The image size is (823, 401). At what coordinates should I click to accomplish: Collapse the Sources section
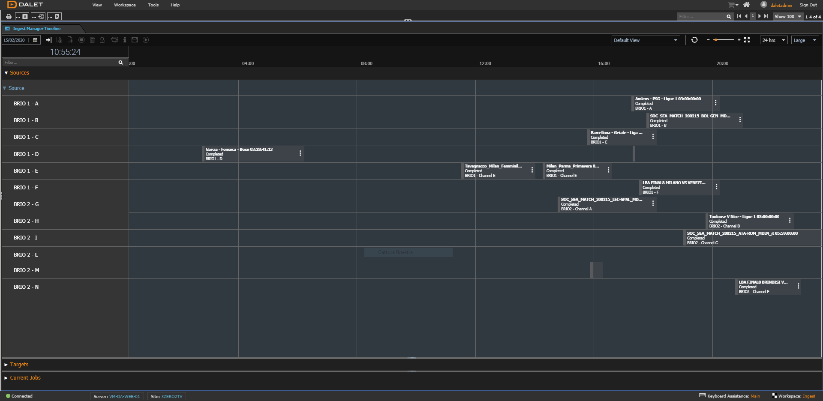pyautogui.click(x=6, y=73)
